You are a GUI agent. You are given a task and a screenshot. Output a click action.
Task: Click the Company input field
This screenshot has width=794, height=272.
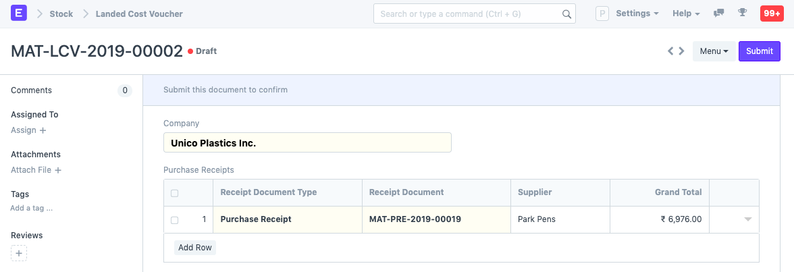point(307,143)
